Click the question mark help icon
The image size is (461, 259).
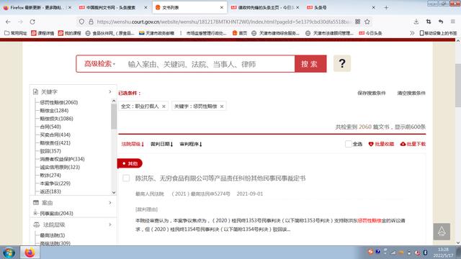point(342,63)
